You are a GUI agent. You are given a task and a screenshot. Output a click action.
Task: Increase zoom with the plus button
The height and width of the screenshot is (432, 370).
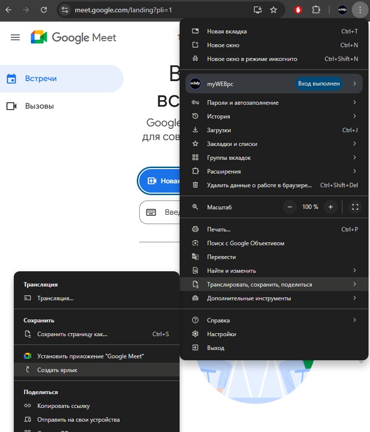point(331,207)
